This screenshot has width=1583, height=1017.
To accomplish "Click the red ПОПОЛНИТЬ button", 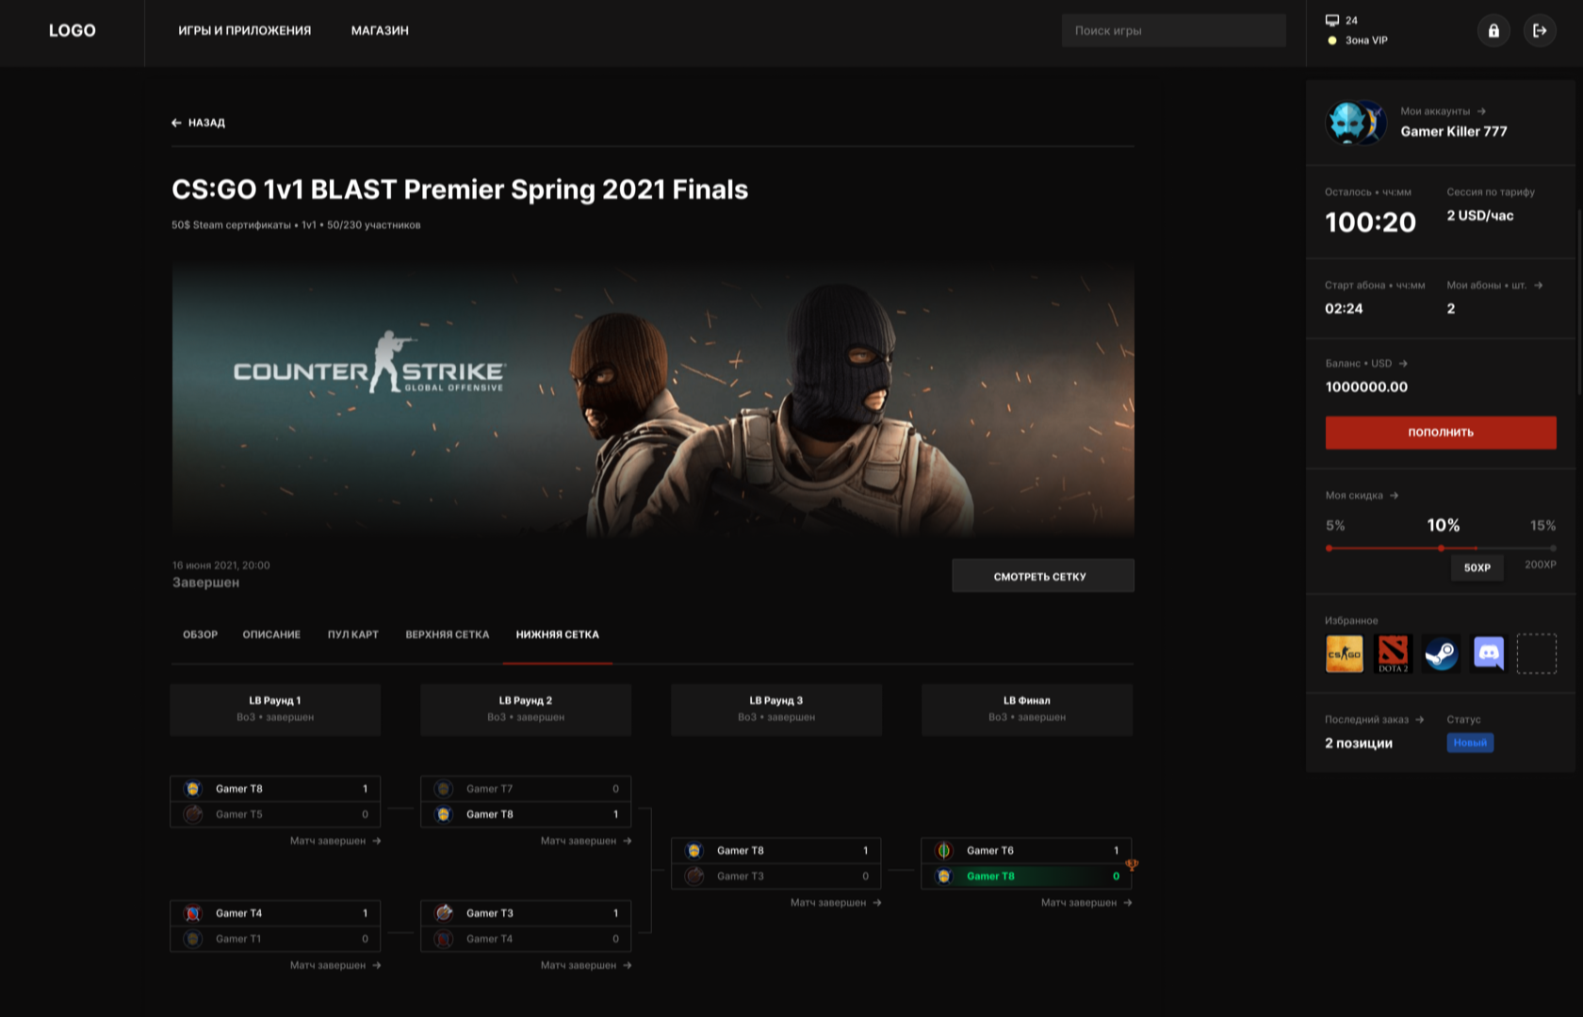I will pyautogui.click(x=1441, y=433).
